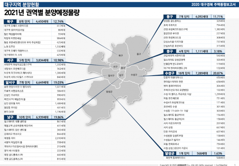Click the '19.86%' share cell
Screen dimensions: 239x166
pyautogui.click(x=59, y=117)
